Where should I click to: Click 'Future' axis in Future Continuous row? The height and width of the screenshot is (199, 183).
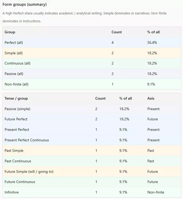[153, 182]
